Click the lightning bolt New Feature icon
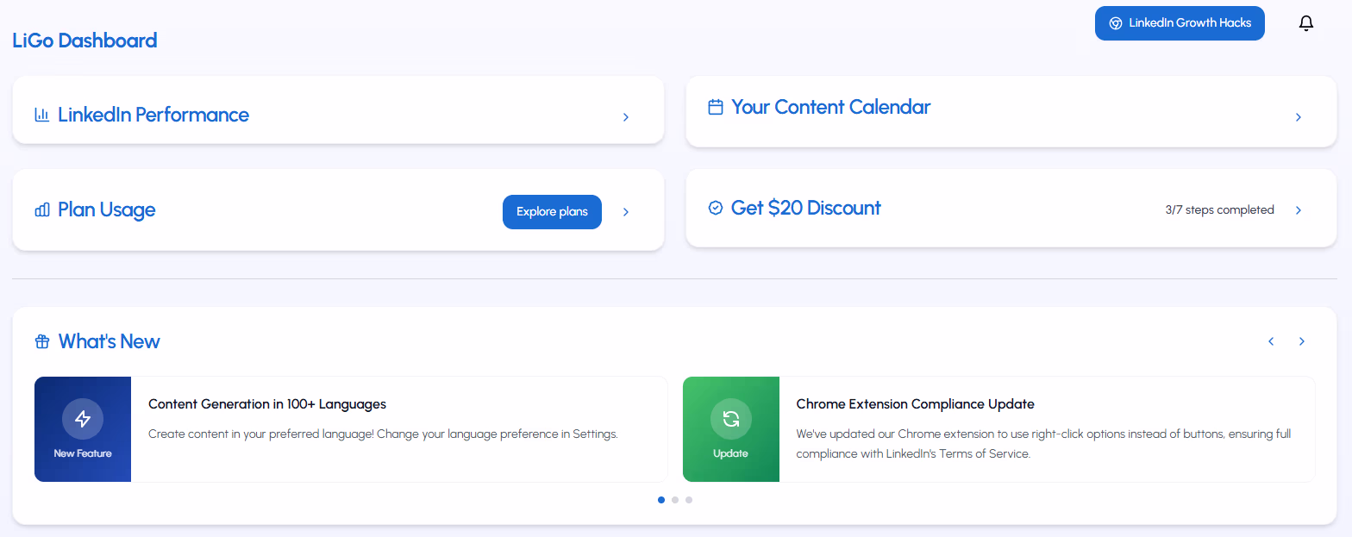Image resolution: width=1352 pixels, height=537 pixels. pos(83,419)
